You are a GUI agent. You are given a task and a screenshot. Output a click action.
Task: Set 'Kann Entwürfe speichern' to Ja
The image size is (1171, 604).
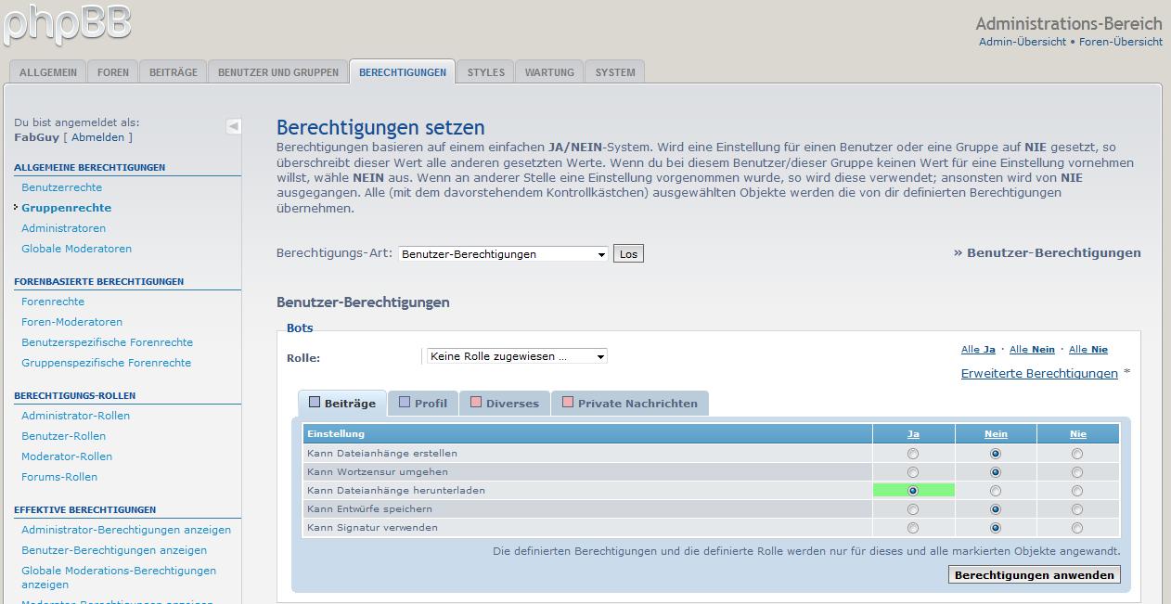pyautogui.click(x=913, y=509)
